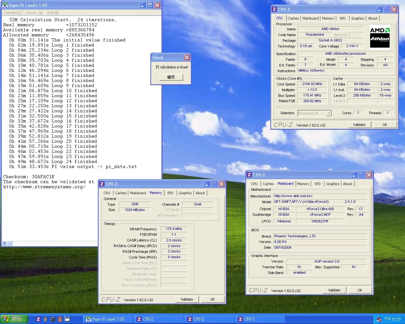The image size is (405, 324).
Task: Select About tab in the Memory CPU-Z window
Action: coord(200,193)
